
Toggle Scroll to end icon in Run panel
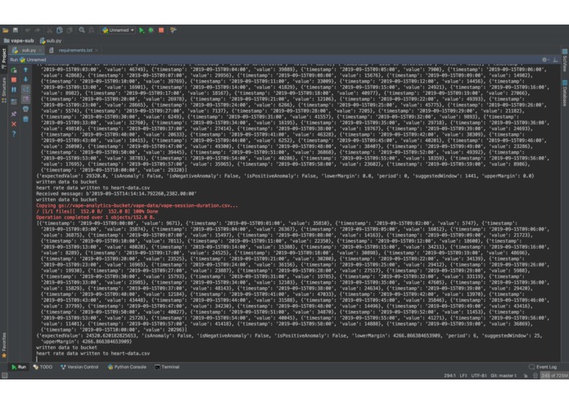coord(25,99)
